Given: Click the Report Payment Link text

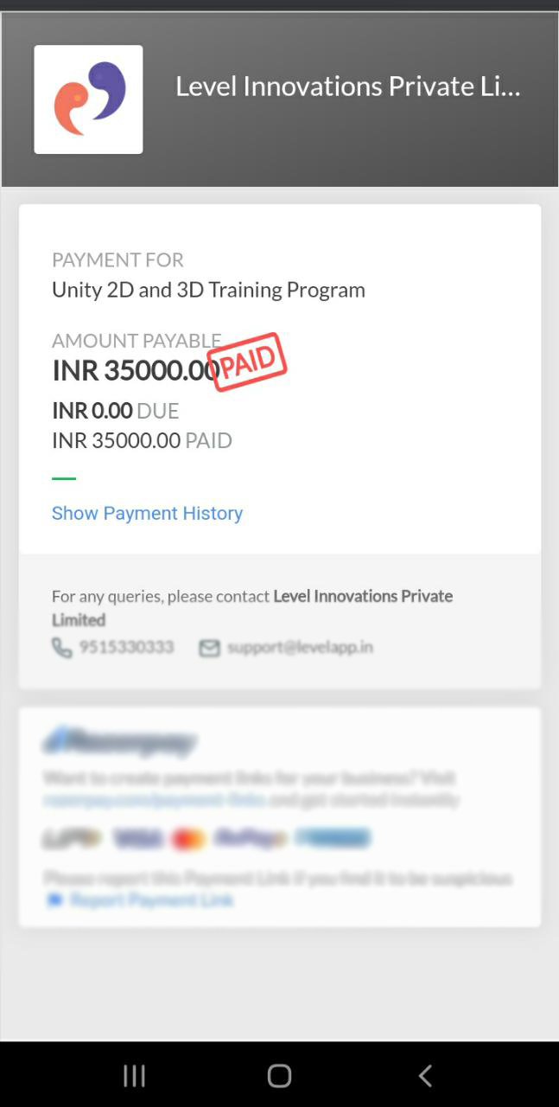Looking at the screenshot, I should point(152,900).
